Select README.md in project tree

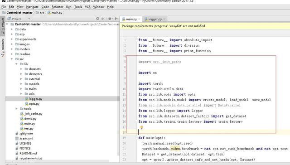(28, 153)
